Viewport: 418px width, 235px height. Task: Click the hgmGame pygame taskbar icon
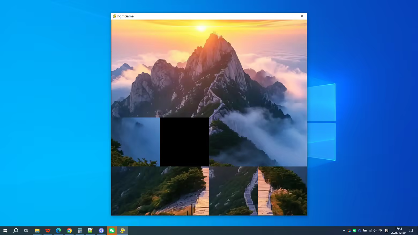[122, 230]
